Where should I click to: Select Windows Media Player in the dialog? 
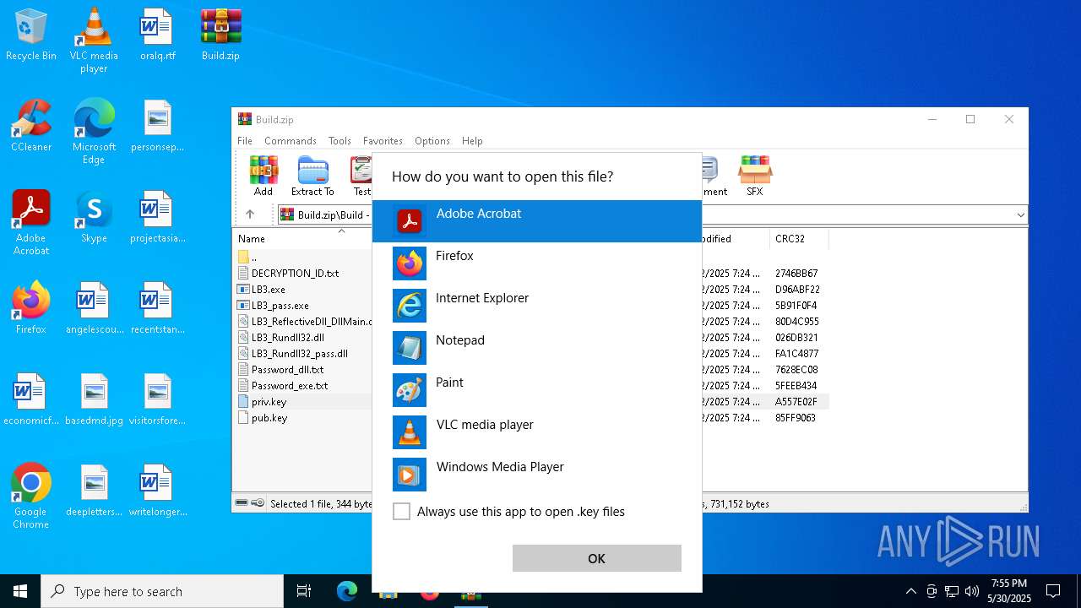coord(536,475)
